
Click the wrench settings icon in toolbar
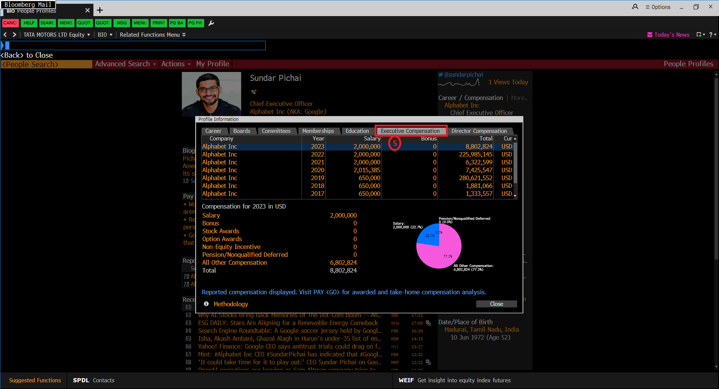[211, 23]
